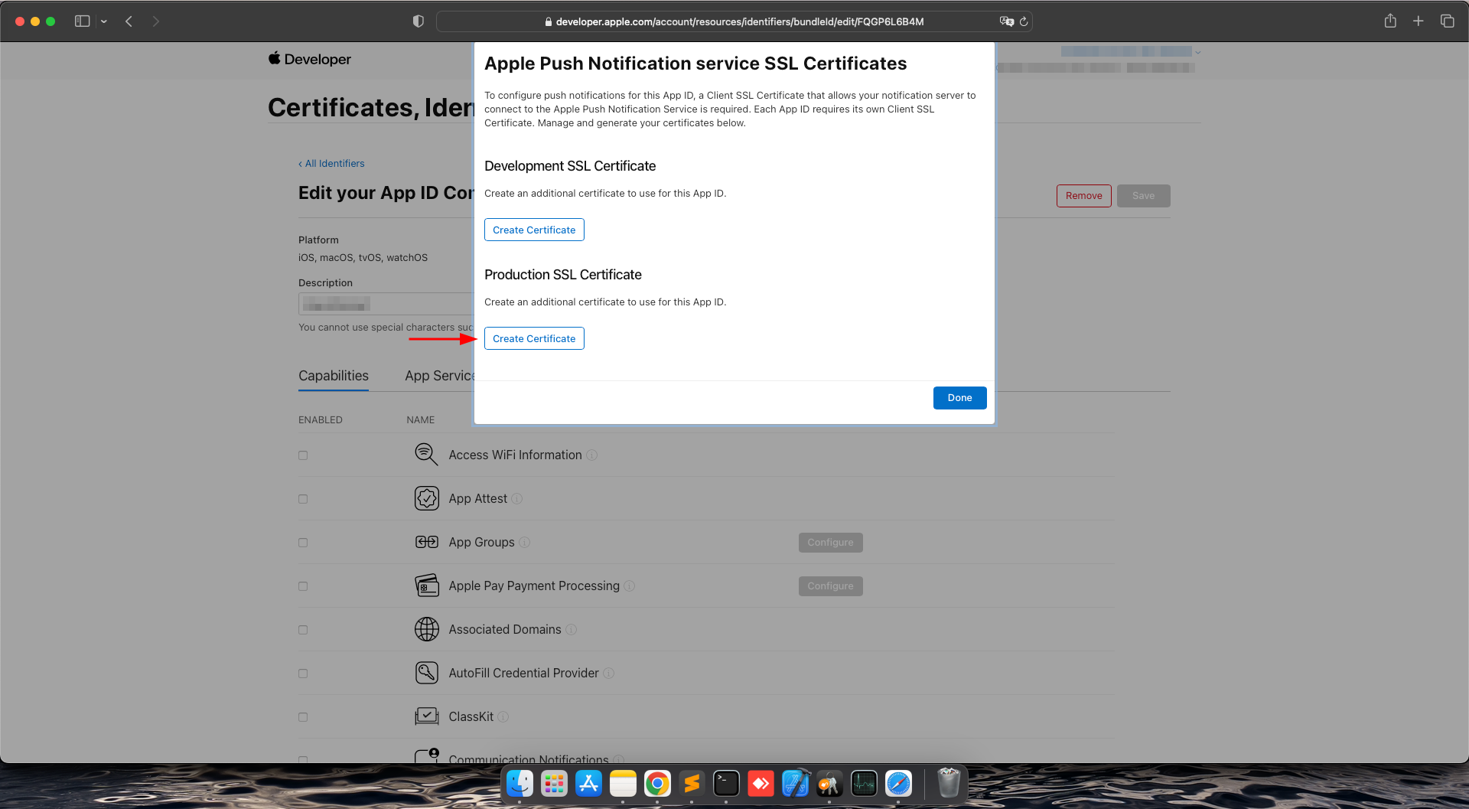Enable Apple Pay Payment Processing checkbox
1469x809 pixels.
(303, 586)
